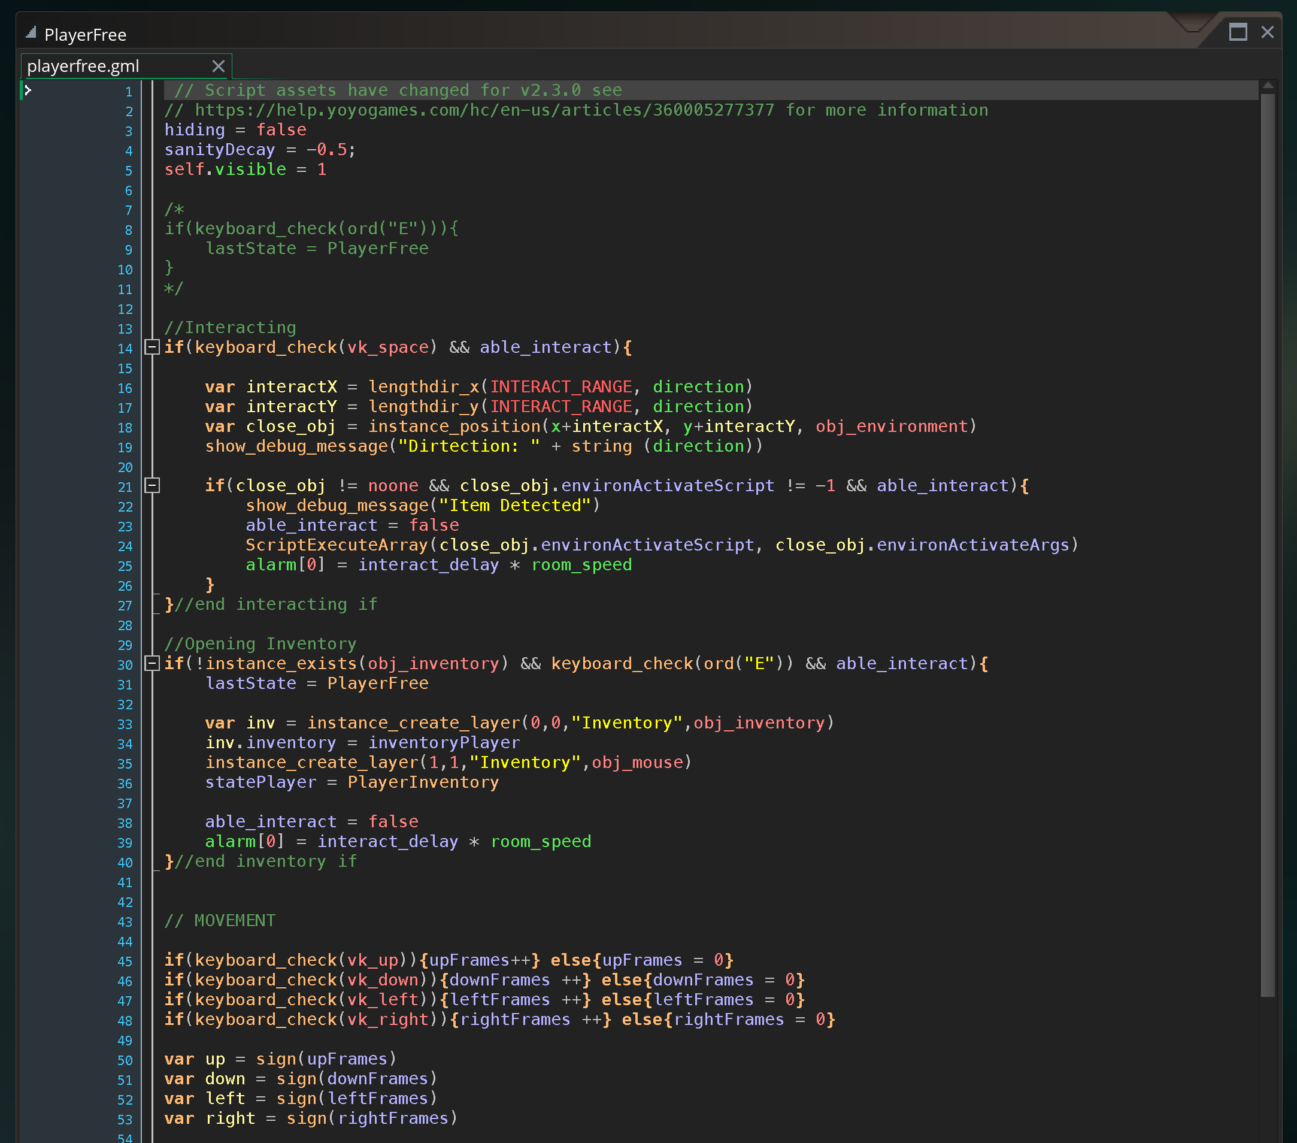Collapse the close_obj != noone if block
This screenshot has width=1297, height=1143.
151,485
